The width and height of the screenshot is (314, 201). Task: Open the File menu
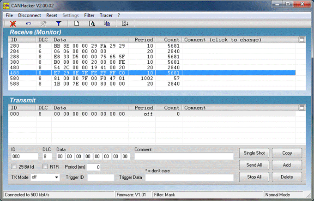click(9, 15)
